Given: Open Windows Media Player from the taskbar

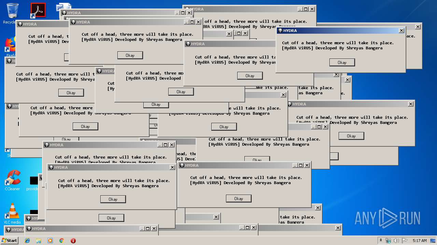Looking at the screenshot, I should click(x=50, y=241).
